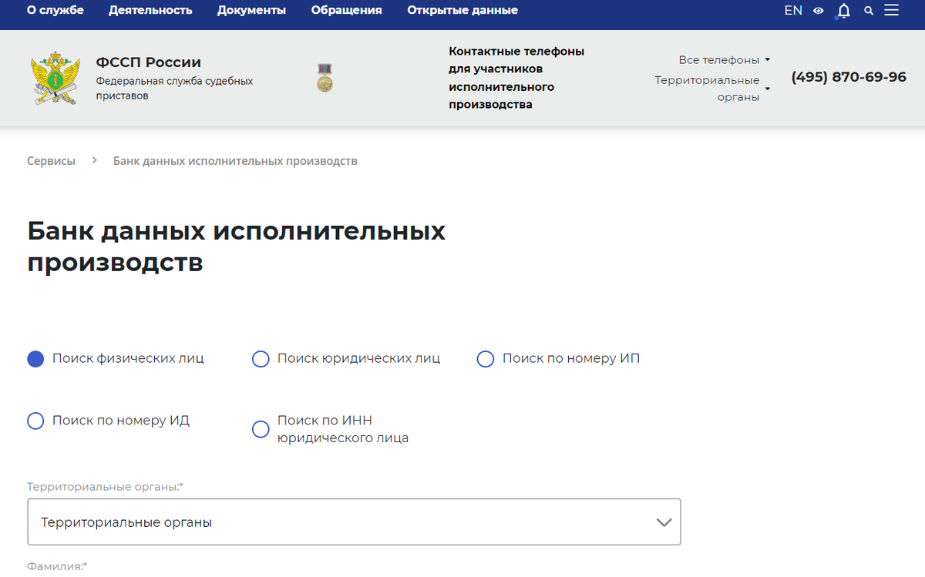Expand the Все телефоны dropdown
925x577 pixels.
(724, 60)
